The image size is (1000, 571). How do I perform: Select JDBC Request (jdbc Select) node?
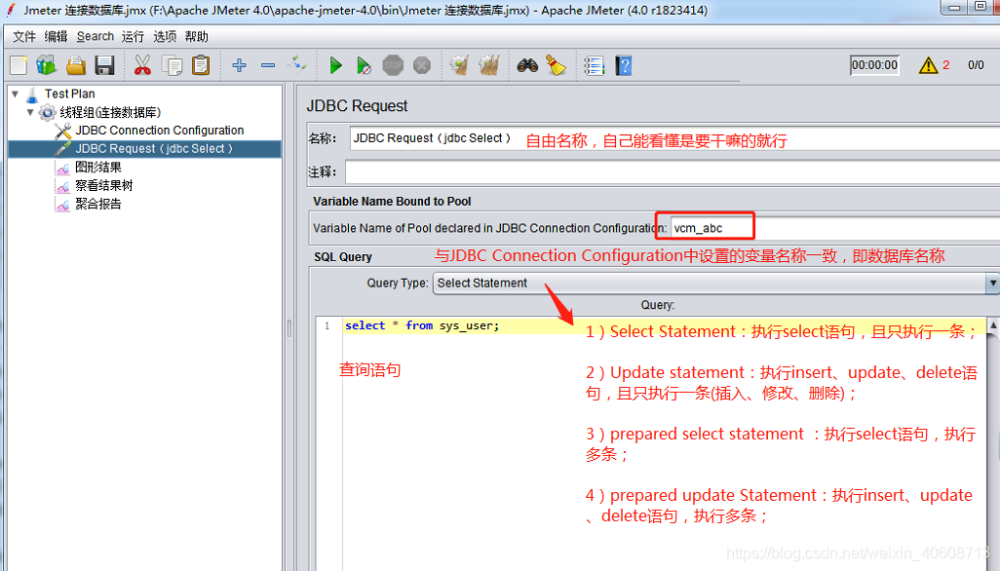[154, 148]
